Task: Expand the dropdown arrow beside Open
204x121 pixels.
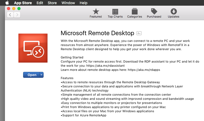Action: click(42, 75)
